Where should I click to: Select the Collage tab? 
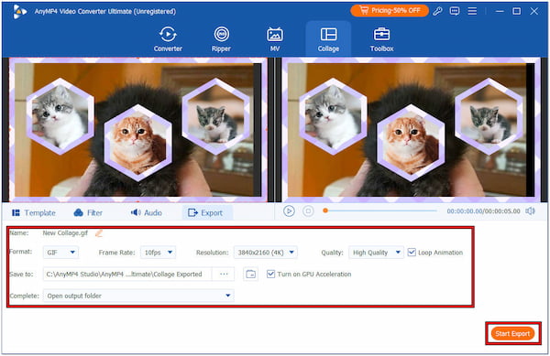tap(328, 39)
